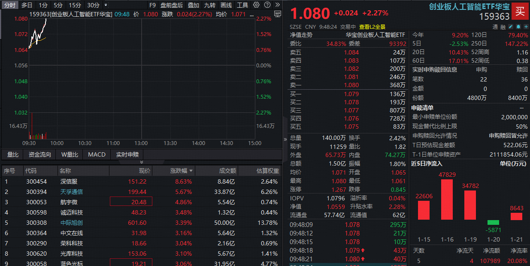Sort by the 涨跌幅 column dropdown arrow
This screenshot has width=530, height=266.
coord(191,171)
